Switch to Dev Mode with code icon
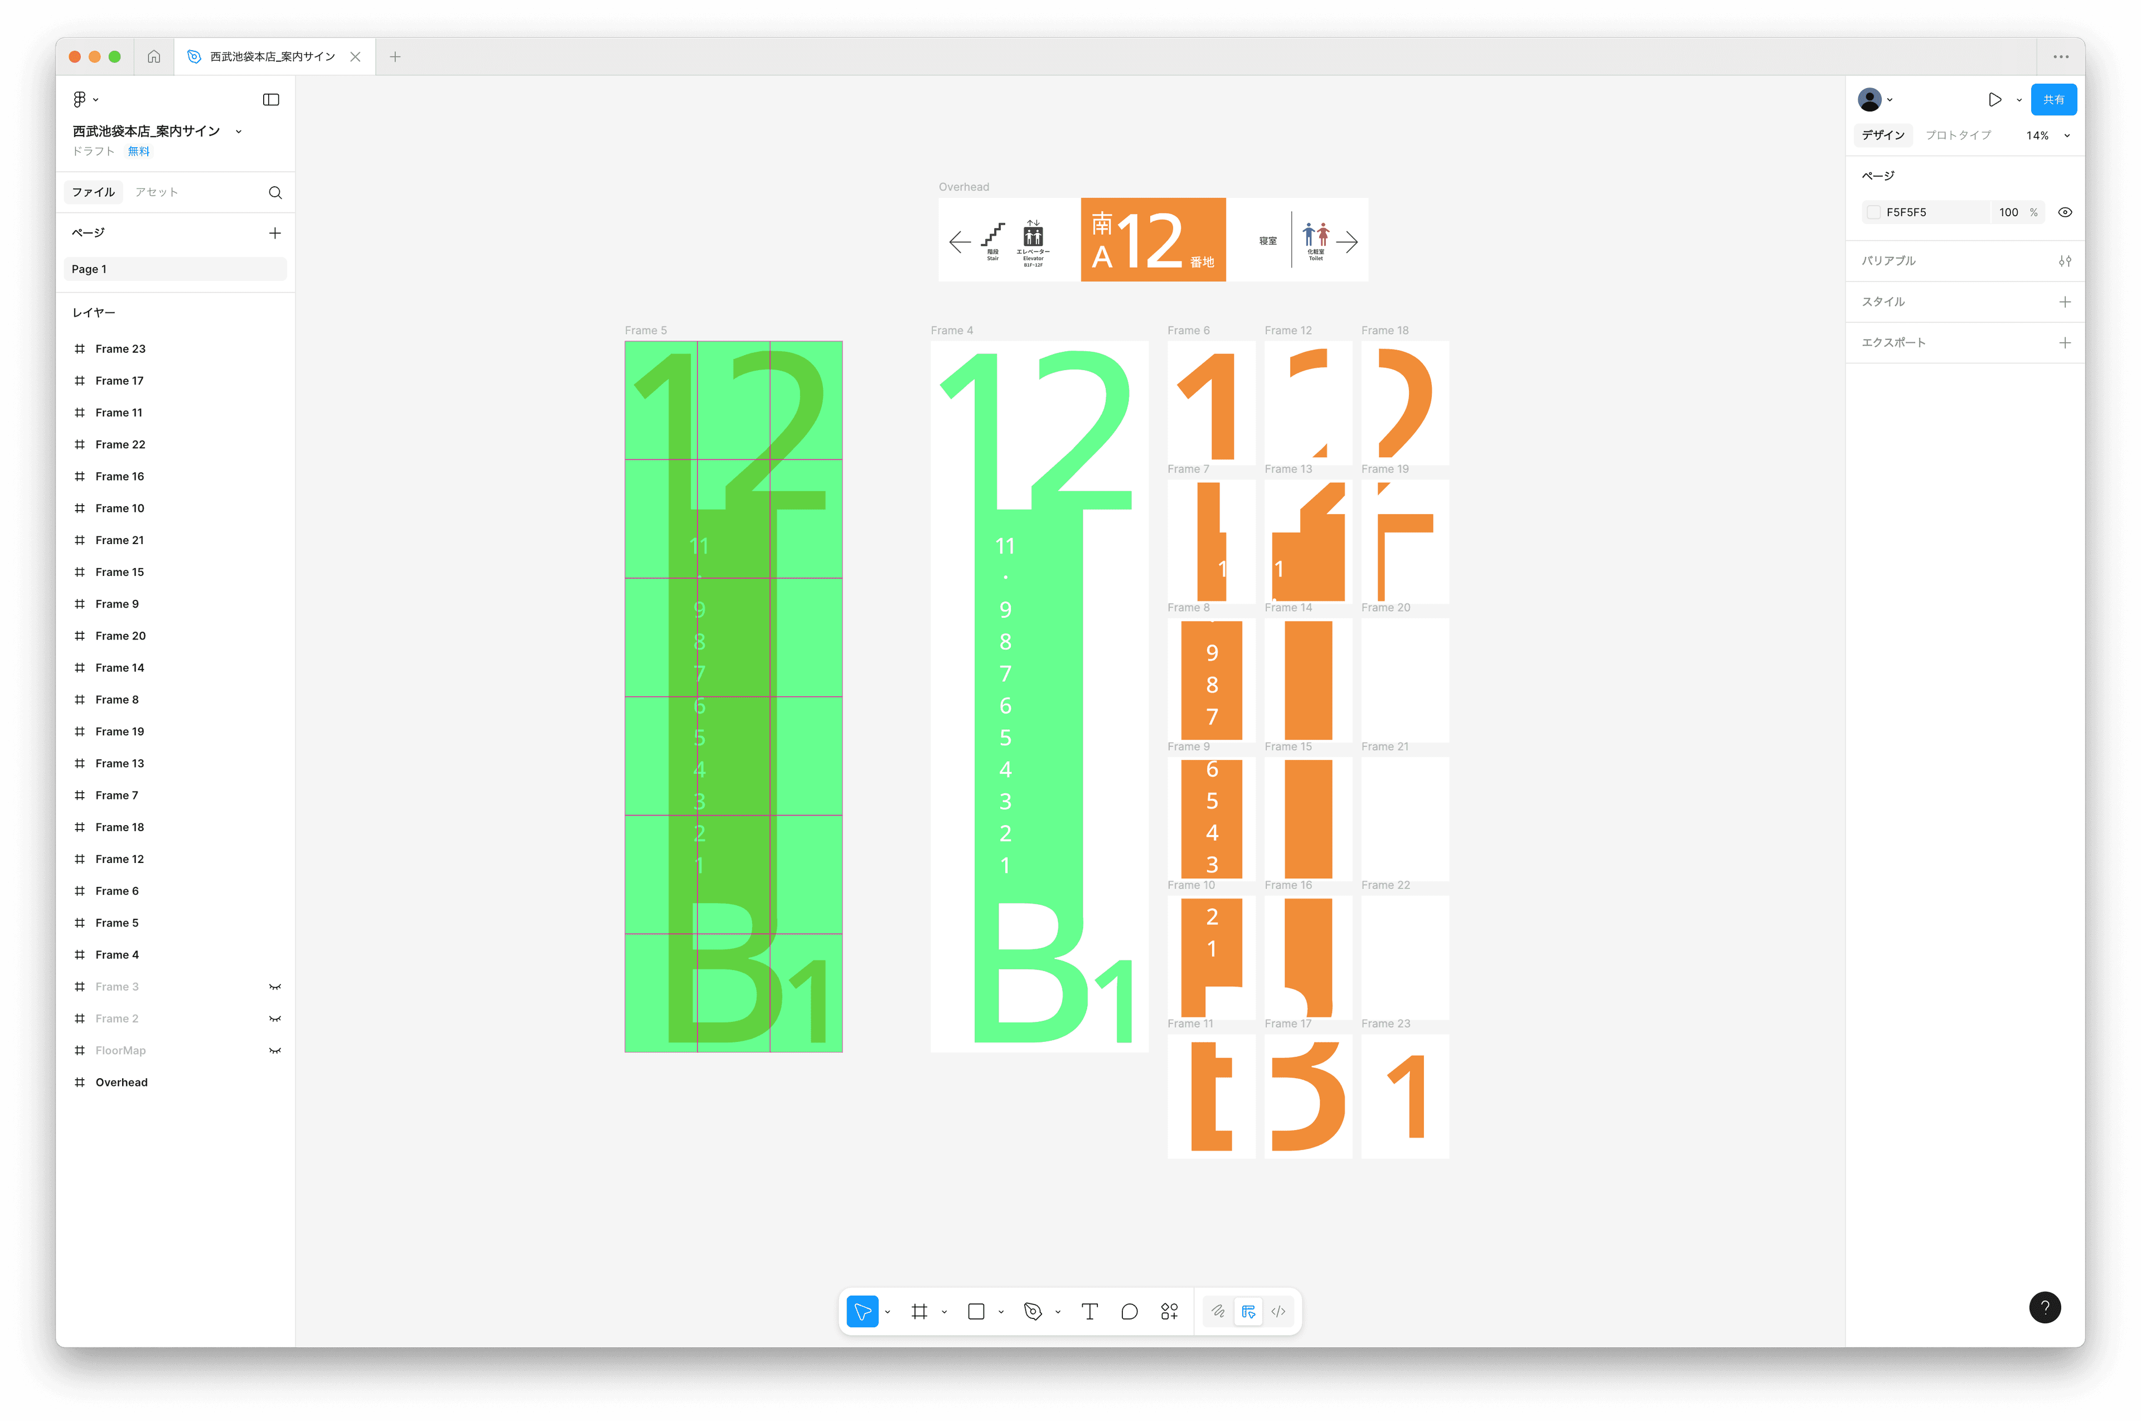This screenshot has width=2141, height=1421. click(x=1278, y=1311)
